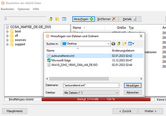Viewport: 166px width, 116px height.
Task: Open the Hilfe menu
Action: (x=36, y=9)
